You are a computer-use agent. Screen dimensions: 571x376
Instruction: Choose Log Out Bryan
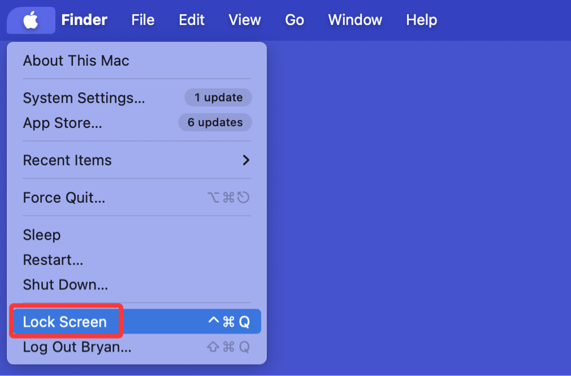pos(137,347)
